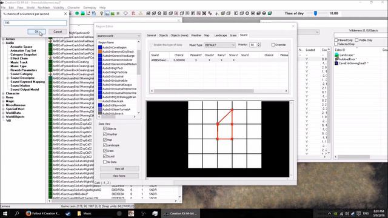The image size is (388, 218).
Task: Toggle the lightbulb toolbar icon
Action: (x=101, y=13)
